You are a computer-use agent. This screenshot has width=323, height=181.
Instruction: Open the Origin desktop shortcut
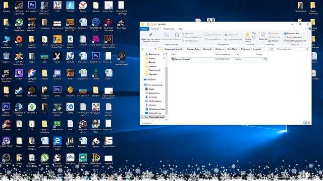(19, 41)
